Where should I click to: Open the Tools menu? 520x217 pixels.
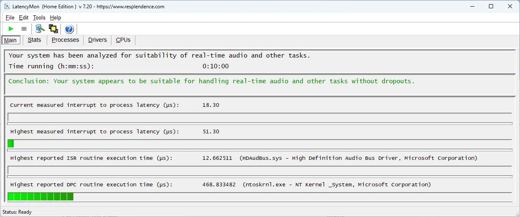pos(39,18)
